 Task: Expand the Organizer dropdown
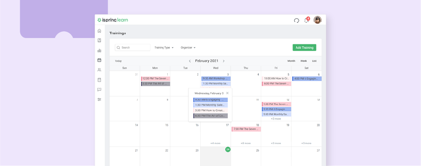click(x=188, y=47)
